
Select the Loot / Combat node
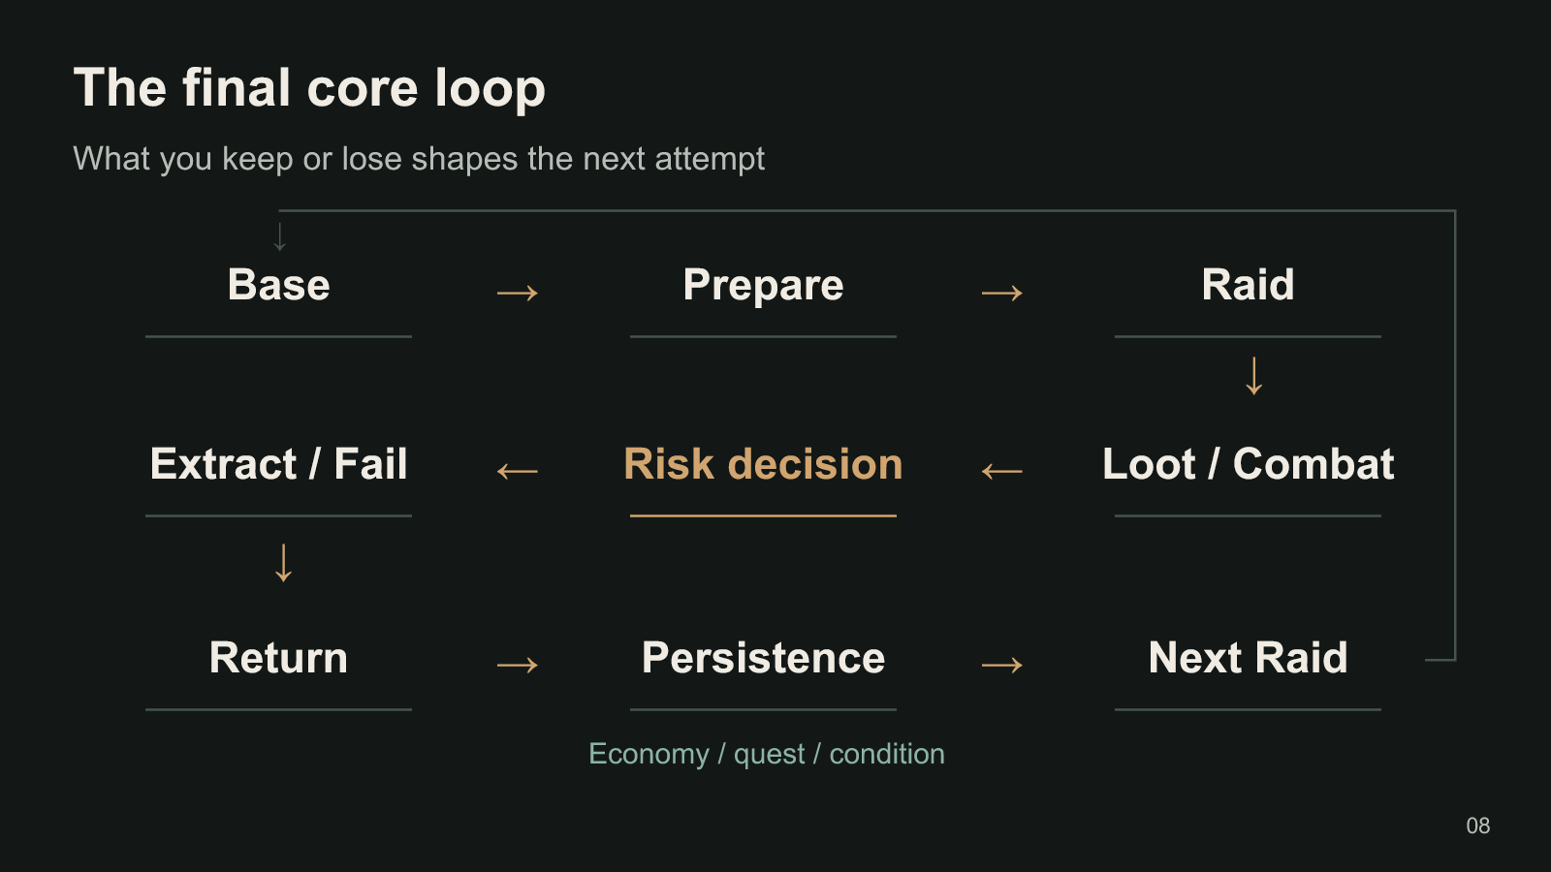[1249, 464]
